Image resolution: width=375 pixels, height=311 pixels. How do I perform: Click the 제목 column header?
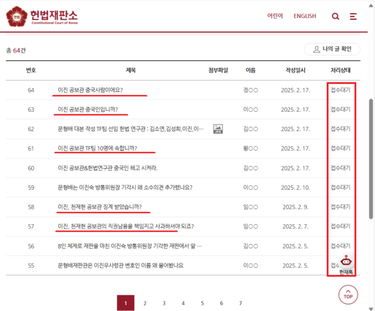pos(131,70)
